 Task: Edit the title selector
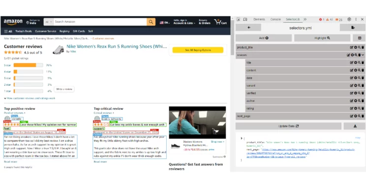(x=352, y=62)
